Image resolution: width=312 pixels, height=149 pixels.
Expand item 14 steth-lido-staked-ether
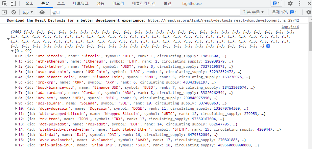point(16,129)
